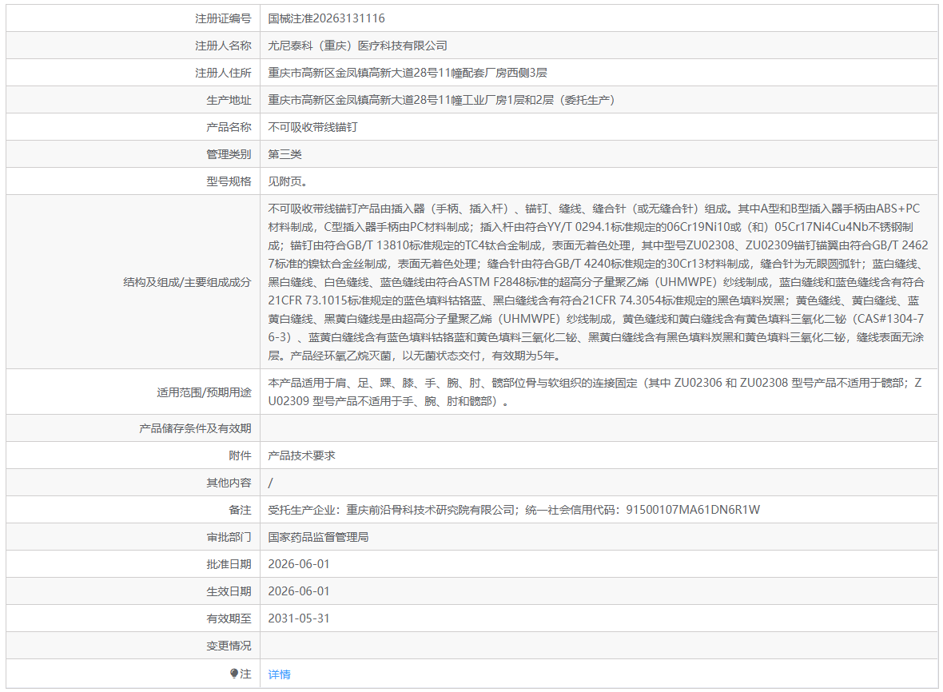The height and width of the screenshot is (692, 943).
Task: Click the 型号规格 label
Action: pos(229,181)
